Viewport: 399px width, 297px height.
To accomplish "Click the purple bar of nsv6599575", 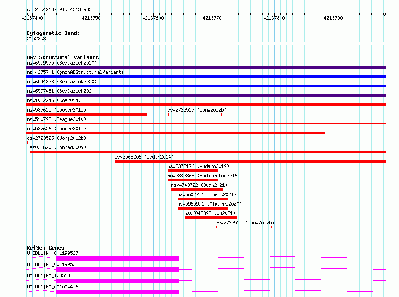I will pyautogui.click(x=206, y=67).
